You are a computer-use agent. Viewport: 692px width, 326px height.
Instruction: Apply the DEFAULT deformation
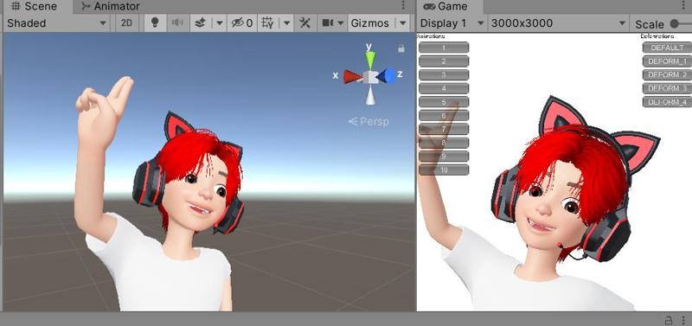[x=667, y=48]
